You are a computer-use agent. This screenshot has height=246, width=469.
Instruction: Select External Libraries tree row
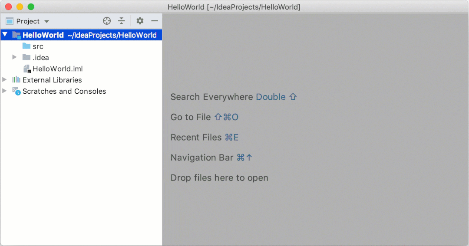point(81,80)
